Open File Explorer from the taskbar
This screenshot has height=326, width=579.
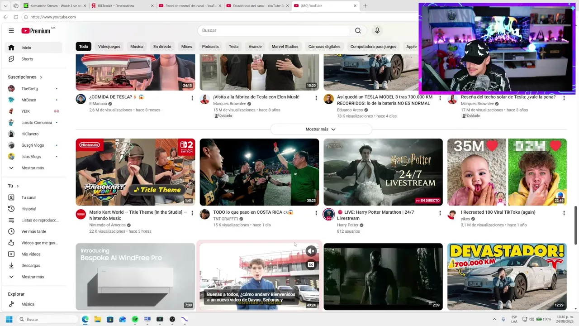98,319
